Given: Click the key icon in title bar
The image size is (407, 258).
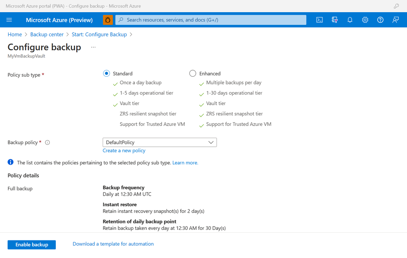Looking at the screenshot, I should [396, 6].
